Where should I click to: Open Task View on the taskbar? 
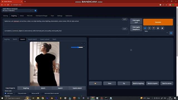33,98
